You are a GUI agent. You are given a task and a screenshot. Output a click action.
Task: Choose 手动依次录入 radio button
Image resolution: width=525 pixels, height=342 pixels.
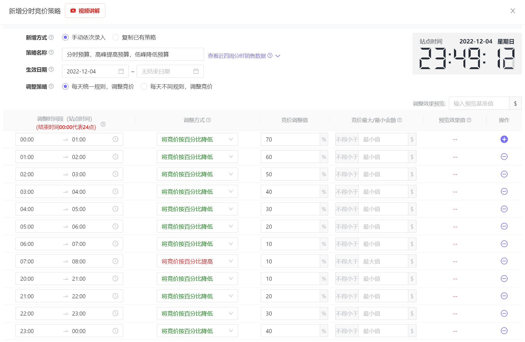[65, 37]
